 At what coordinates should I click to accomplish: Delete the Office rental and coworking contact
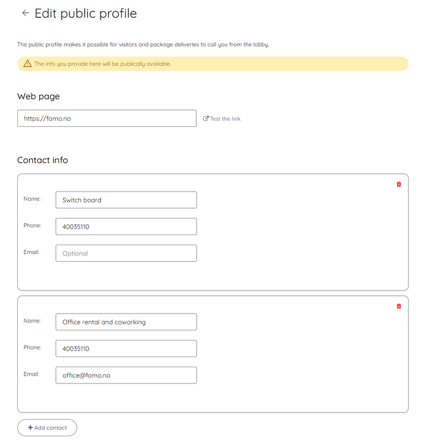(x=398, y=307)
